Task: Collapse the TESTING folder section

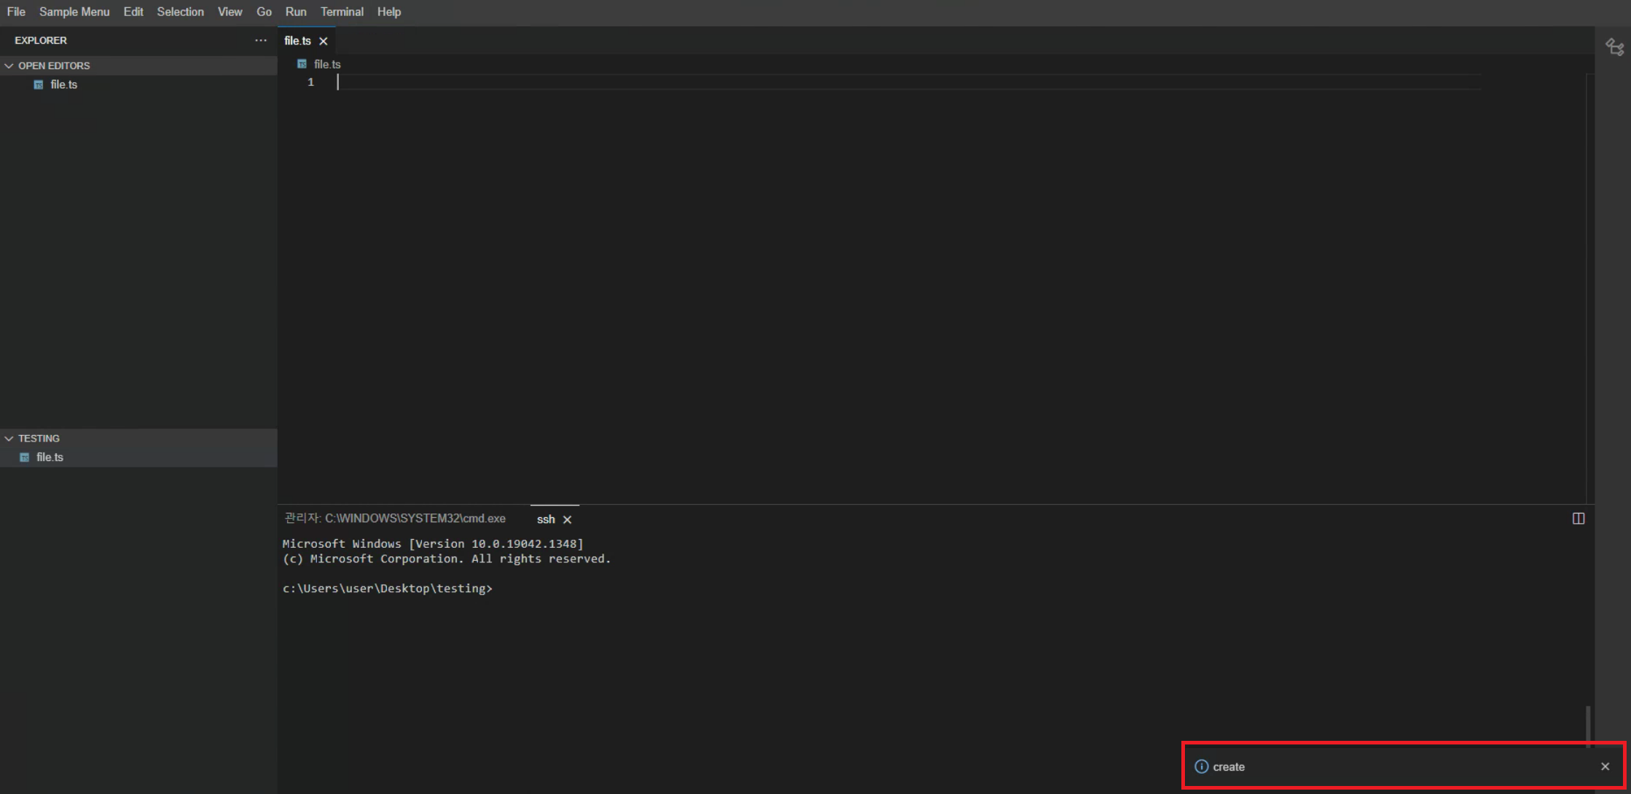Action: pos(9,438)
